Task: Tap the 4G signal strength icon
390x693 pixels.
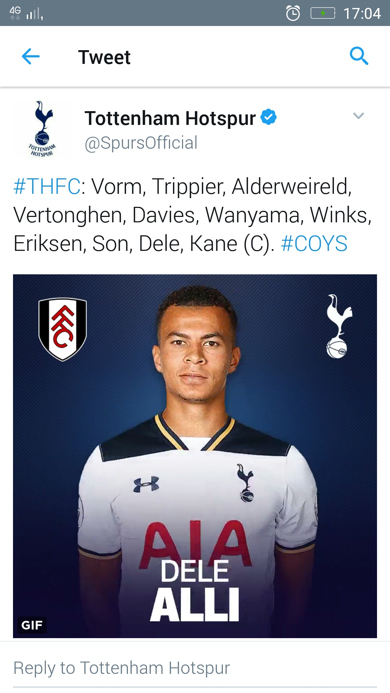Action: click(x=26, y=13)
